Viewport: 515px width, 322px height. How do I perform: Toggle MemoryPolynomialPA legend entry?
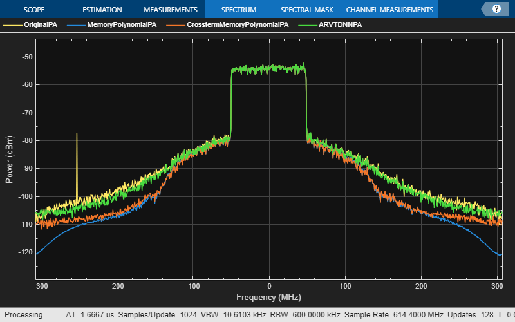coord(122,24)
